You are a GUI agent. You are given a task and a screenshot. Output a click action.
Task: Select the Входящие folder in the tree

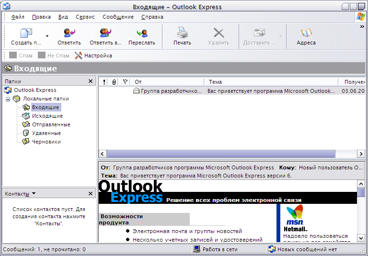[x=46, y=107]
